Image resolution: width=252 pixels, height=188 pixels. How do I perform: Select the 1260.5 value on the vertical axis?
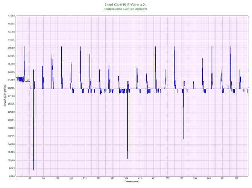coord(11,152)
